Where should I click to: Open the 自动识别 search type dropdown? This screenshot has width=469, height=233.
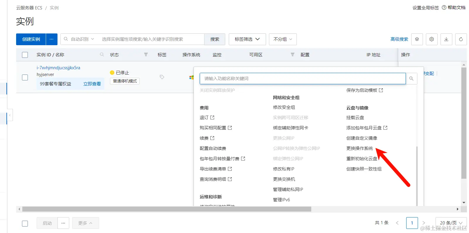[x=82, y=39]
